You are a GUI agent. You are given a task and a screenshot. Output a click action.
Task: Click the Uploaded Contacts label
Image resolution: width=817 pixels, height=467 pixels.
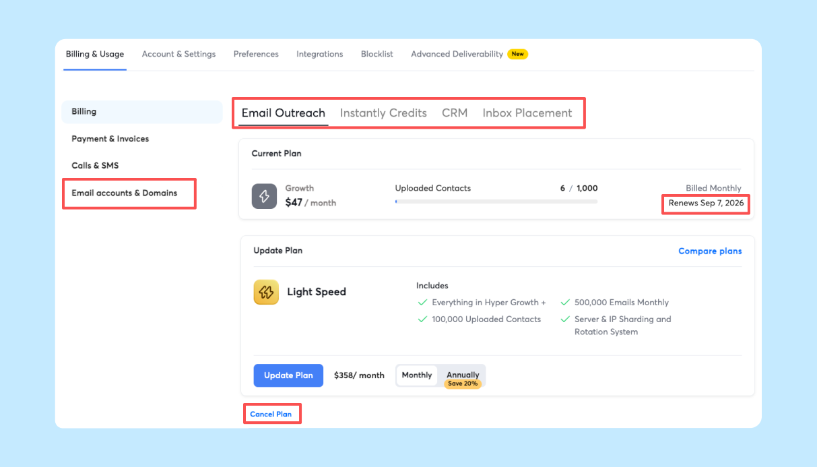(x=433, y=188)
